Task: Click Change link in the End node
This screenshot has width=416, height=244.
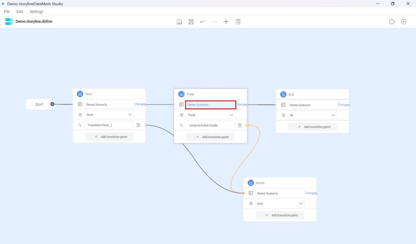Action: 343,105
